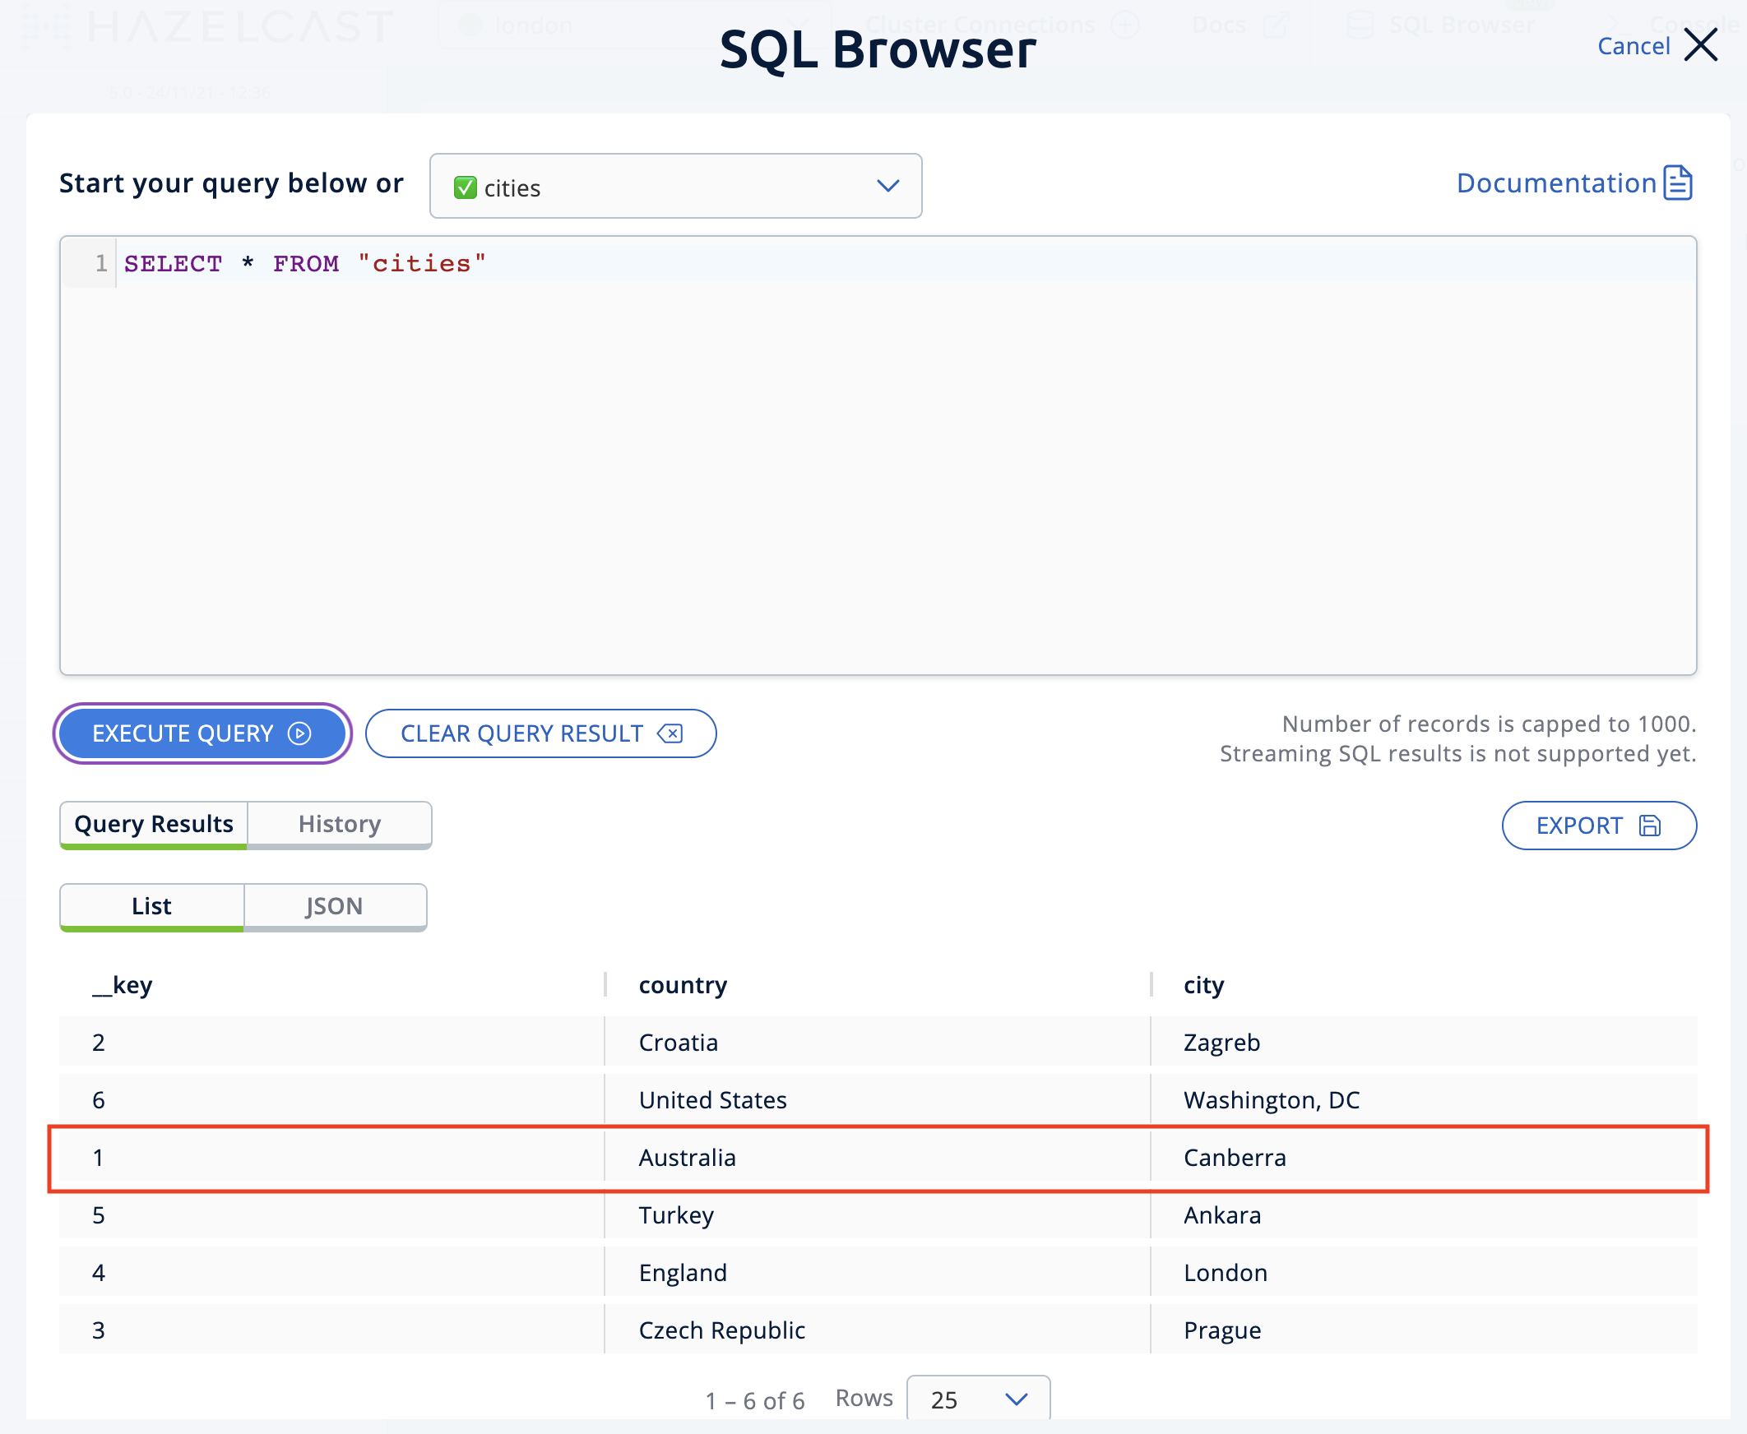Click the EXECUTE QUERY button
The image size is (1747, 1434).
click(203, 733)
